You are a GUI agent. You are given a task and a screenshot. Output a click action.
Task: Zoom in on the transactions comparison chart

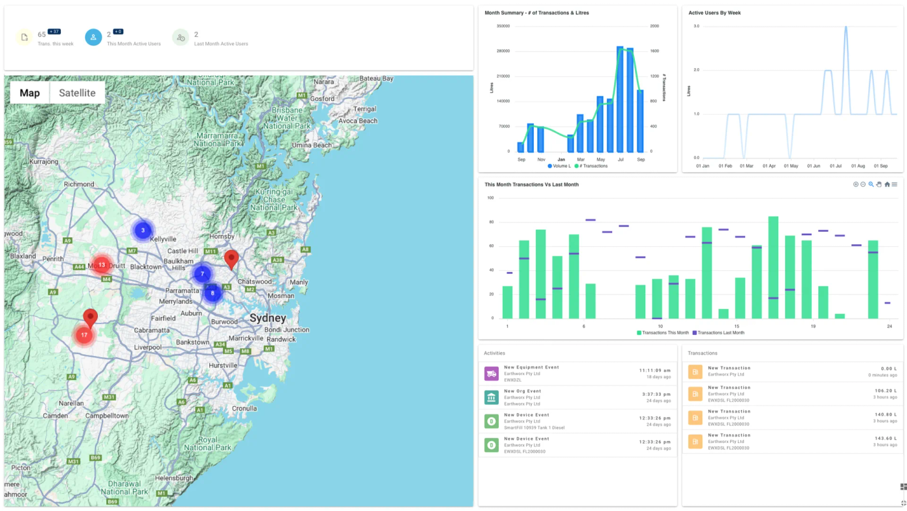tap(856, 185)
